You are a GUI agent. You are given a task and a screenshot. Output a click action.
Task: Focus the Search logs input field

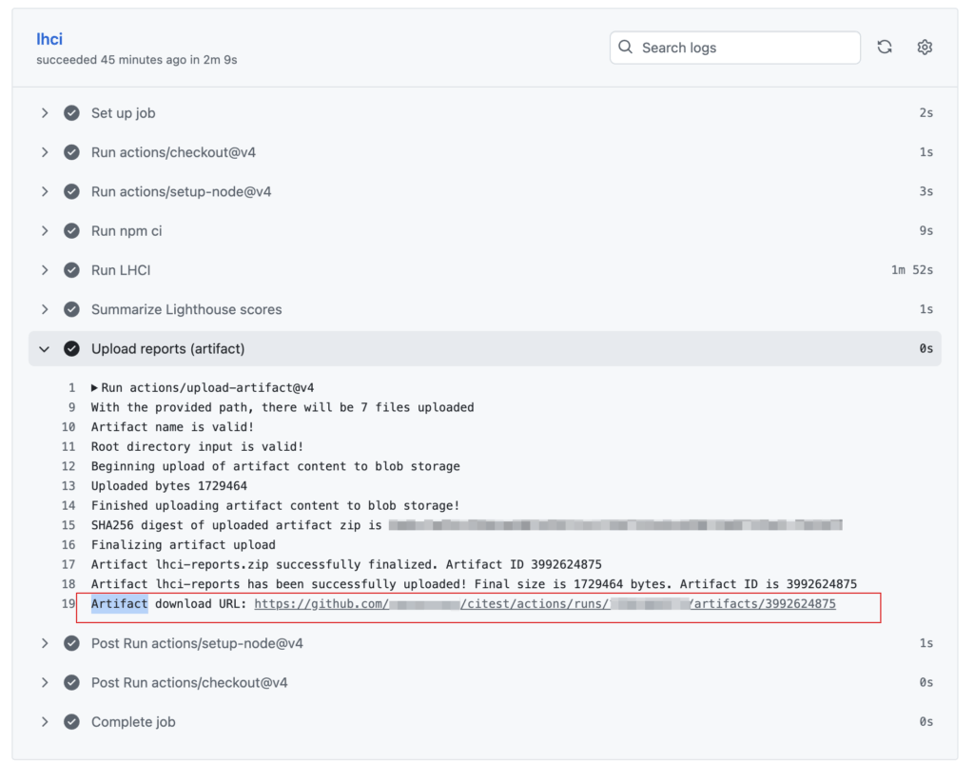tap(742, 48)
